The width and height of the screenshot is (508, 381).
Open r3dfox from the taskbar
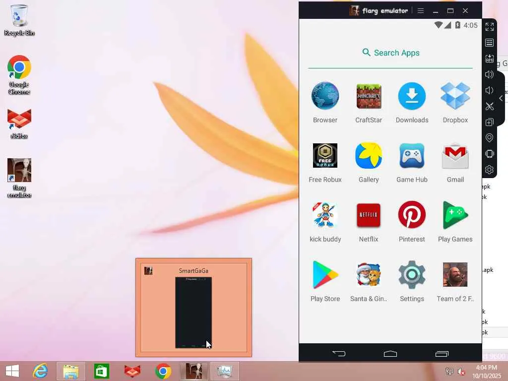pos(132,371)
